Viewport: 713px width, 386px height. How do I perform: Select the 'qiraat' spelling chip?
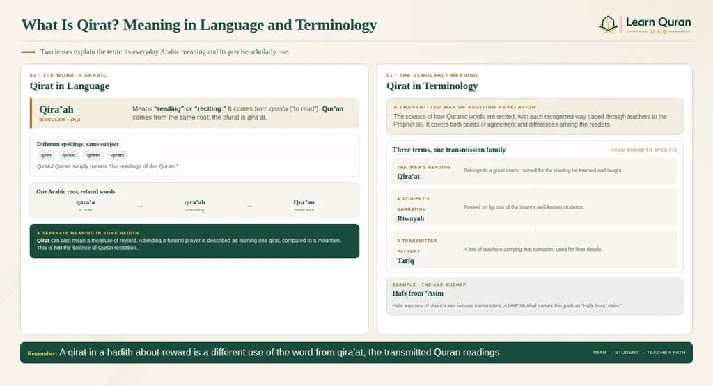[69, 155]
